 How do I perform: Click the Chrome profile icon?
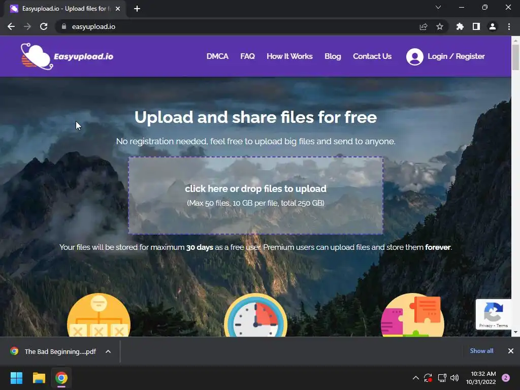click(x=493, y=26)
